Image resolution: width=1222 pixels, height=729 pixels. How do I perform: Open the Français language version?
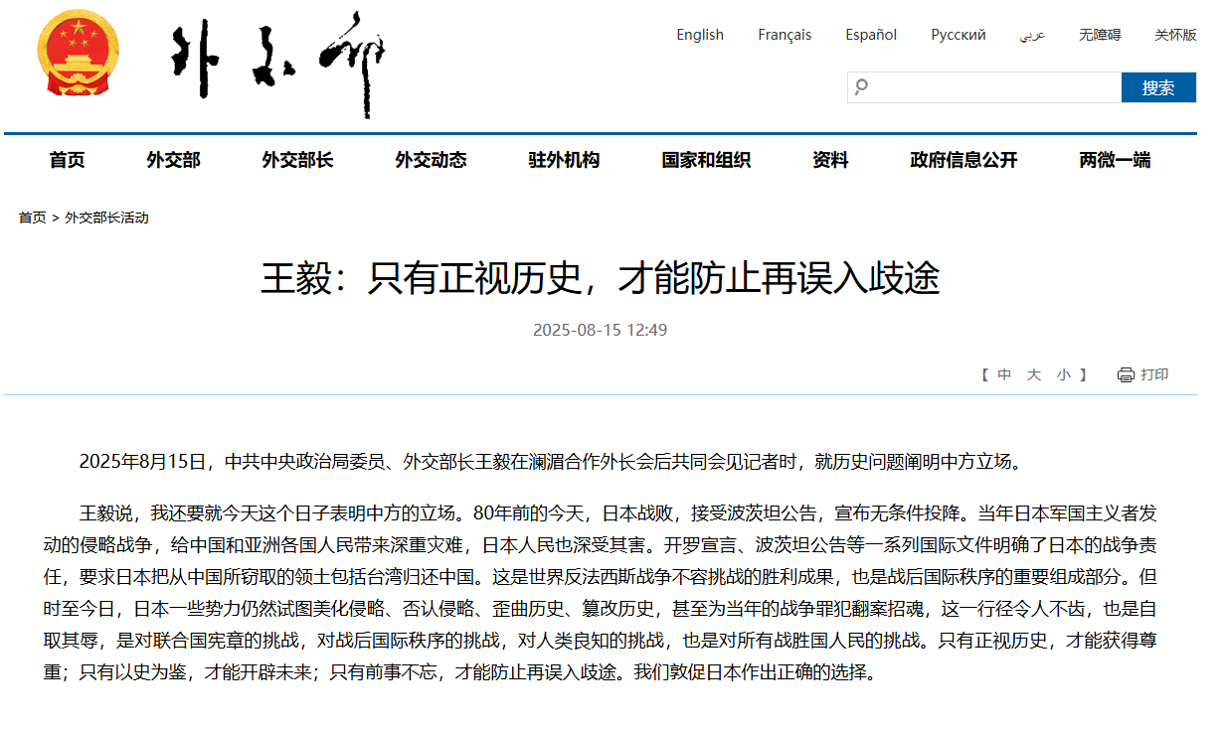(x=785, y=35)
